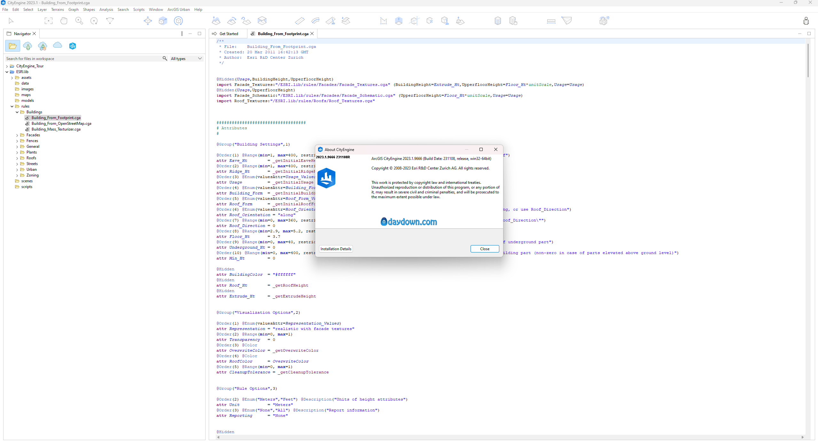Select the arrow Selection tool
Image resolution: width=818 pixels, height=443 pixels.
tap(11, 21)
